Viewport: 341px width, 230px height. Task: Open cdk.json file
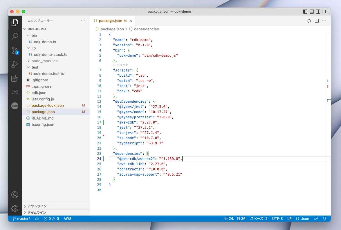coord(56,93)
